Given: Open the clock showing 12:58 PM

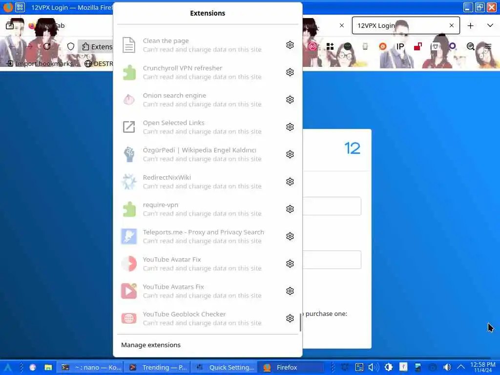Looking at the screenshot, I should click(483, 367).
